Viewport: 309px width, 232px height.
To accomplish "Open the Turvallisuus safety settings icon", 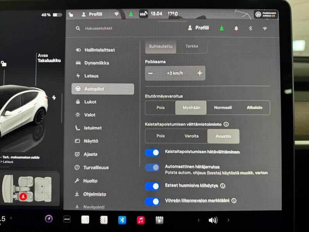I will pos(77,167).
